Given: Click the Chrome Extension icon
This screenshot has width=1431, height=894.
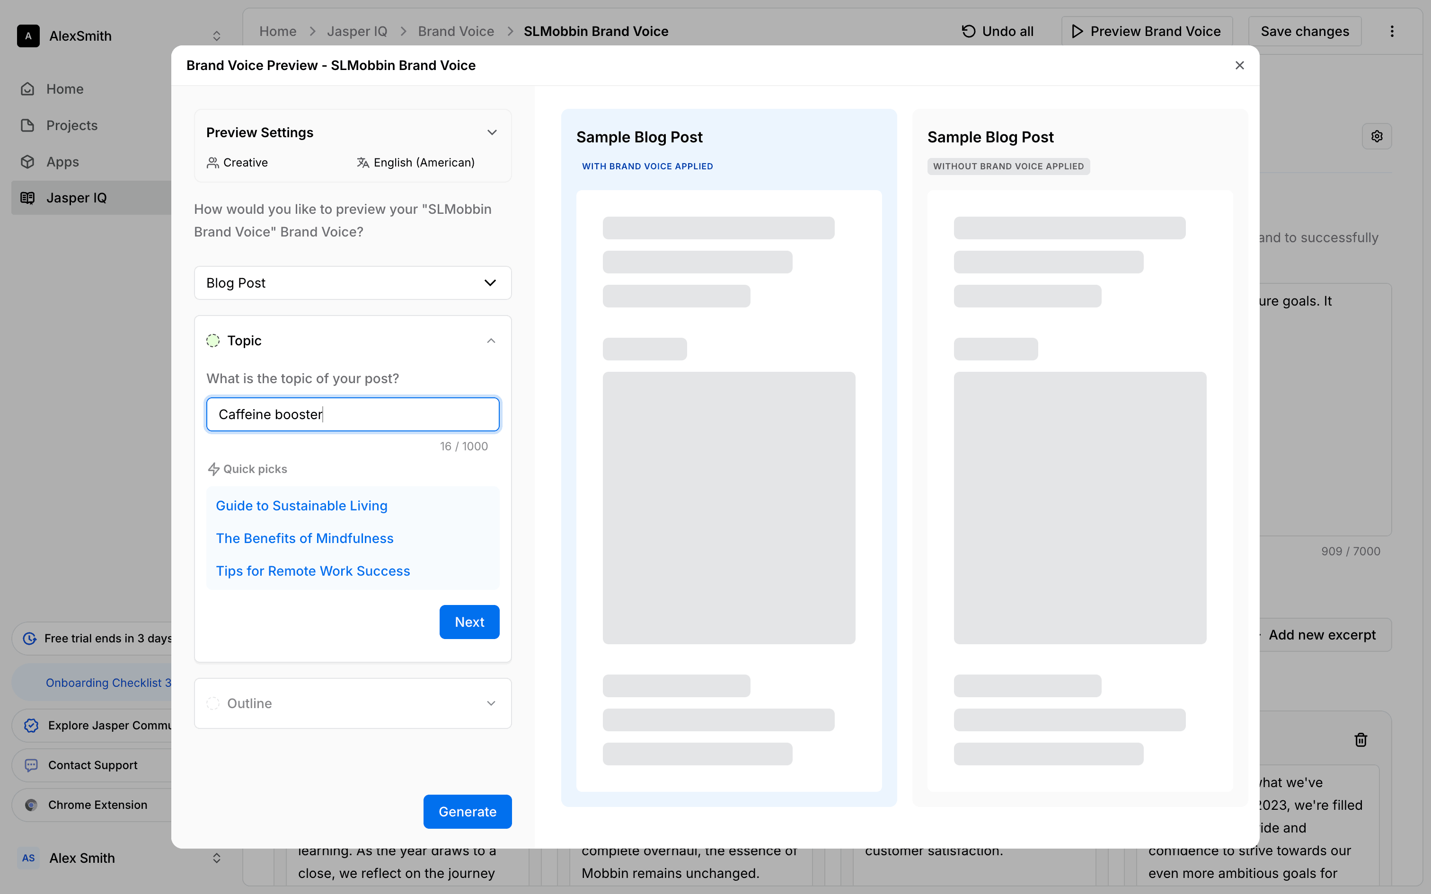Looking at the screenshot, I should (31, 805).
